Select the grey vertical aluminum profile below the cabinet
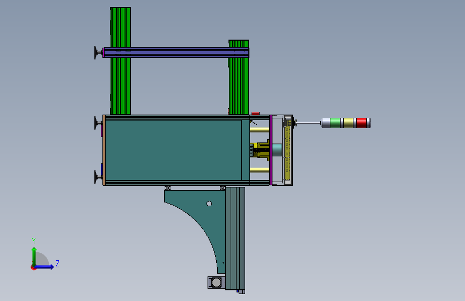465x301 pixels. click(235, 238)
